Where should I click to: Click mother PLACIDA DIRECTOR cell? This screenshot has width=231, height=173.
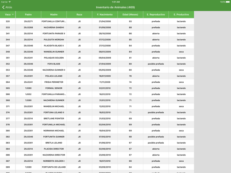[x=54, y=149]
